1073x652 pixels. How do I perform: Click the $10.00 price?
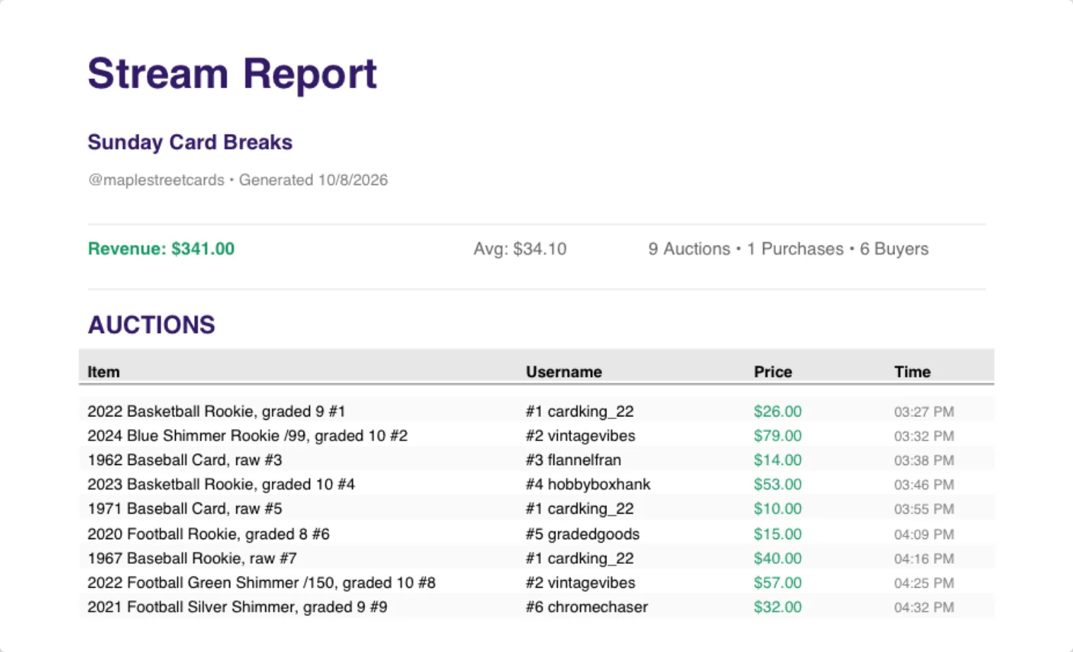[777, 509]
